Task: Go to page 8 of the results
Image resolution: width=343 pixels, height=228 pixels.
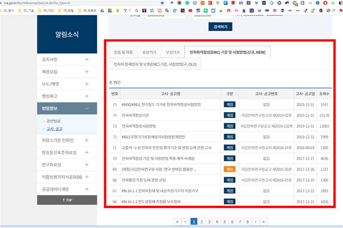Action: [247, 222]
